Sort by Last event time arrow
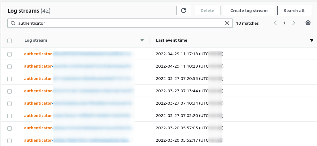Screen dimensions: 317x146 (x=311, y=40)
